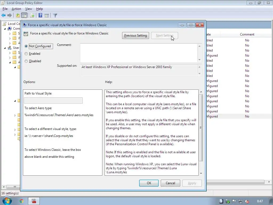Select the User Configuration person icon

click(10, 48)
